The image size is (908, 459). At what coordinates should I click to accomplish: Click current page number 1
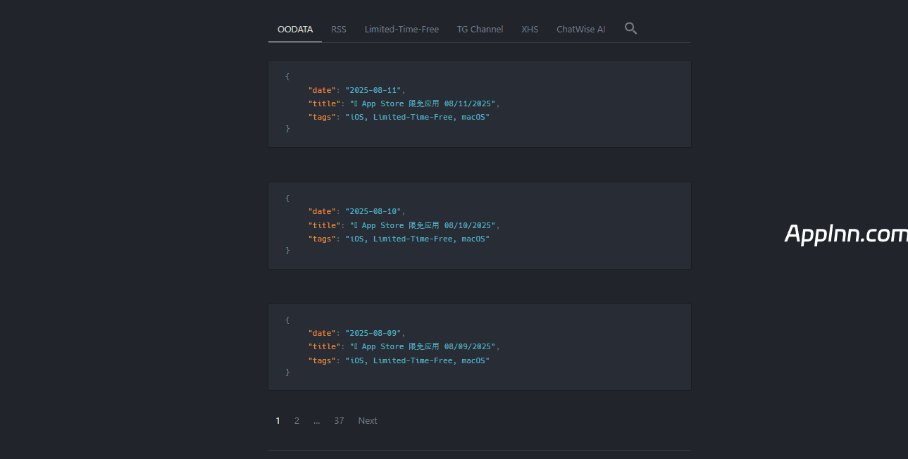click(x=278, y=420)
